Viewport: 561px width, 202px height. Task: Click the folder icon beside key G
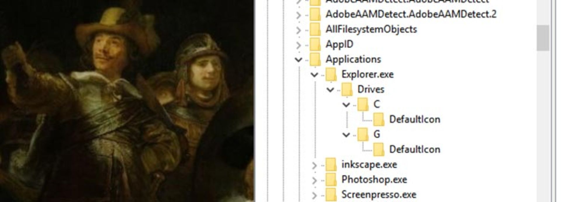[x=363, y=135]
